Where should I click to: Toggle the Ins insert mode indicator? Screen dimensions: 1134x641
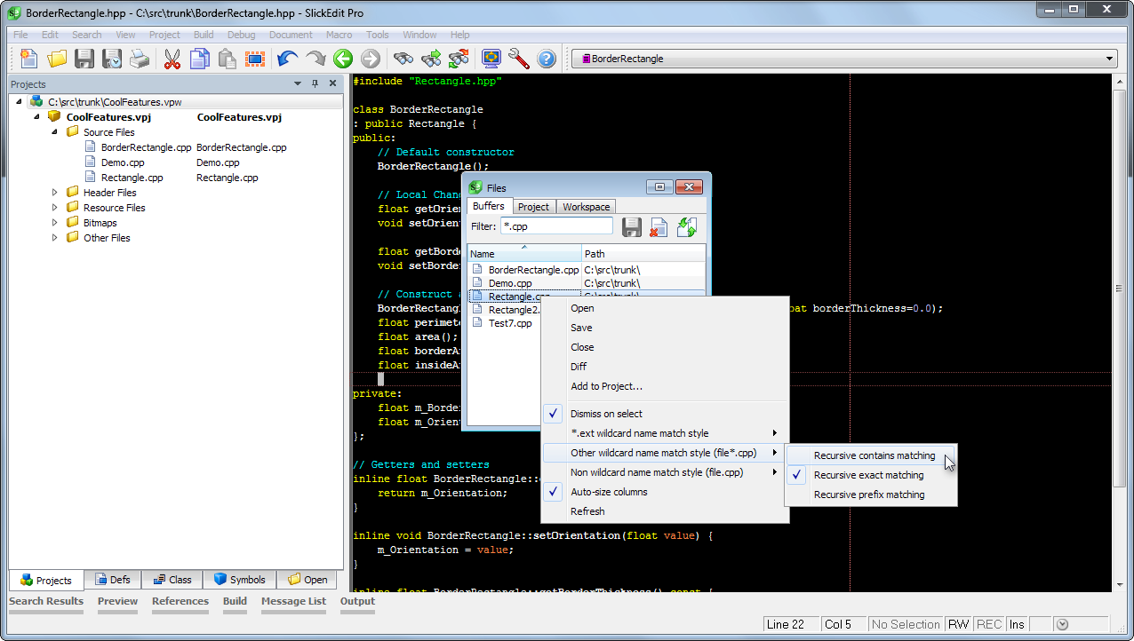(x=1017, y=624)
